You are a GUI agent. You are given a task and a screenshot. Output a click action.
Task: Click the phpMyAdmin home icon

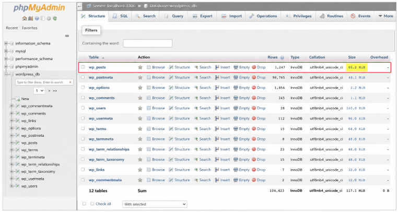click(25, 18)
